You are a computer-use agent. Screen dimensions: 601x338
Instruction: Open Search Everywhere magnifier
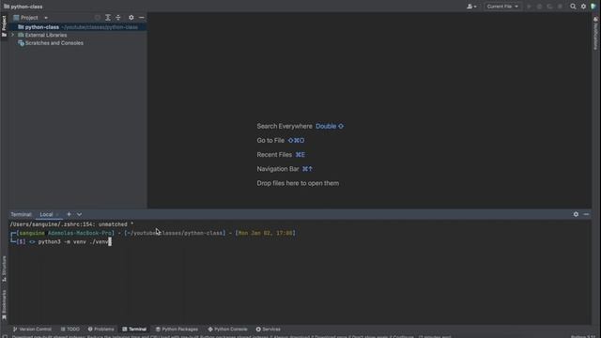point(573,7)
